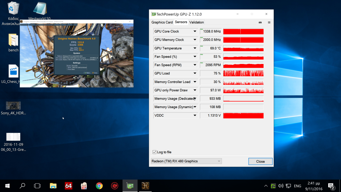Click the ENG language indicator
This screenshot has width=341, height=192.
point(298,186)
